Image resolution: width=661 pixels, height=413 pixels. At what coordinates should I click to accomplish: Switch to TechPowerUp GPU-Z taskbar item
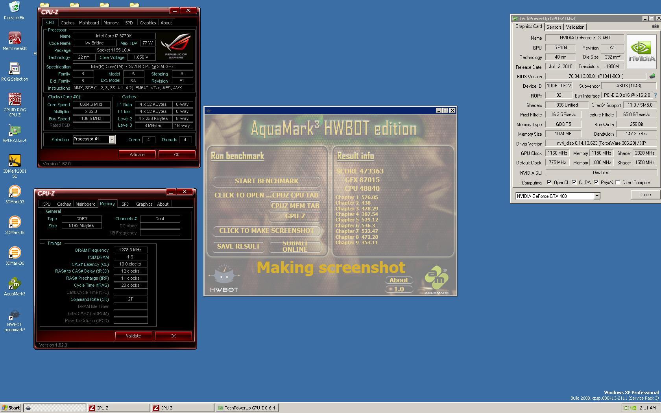coord(247,408)
